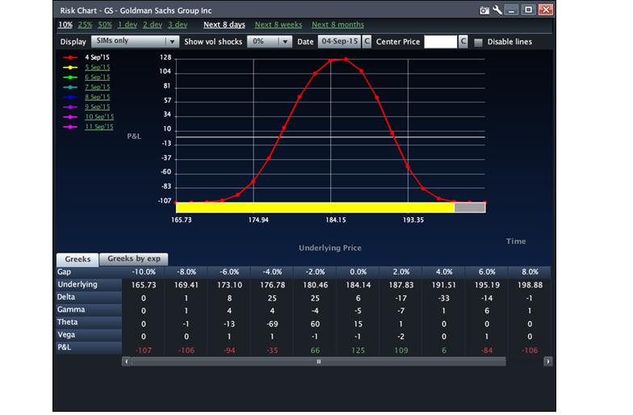
Task: Select the Next 8 weeks link
Action: (279, 25)
